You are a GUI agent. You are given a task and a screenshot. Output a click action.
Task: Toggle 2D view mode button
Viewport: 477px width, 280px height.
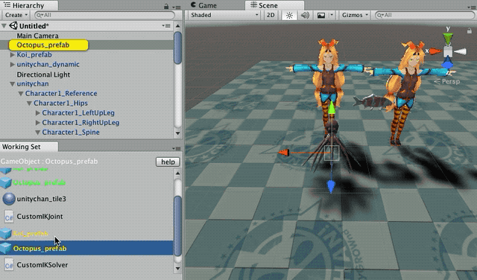(271, 15)
